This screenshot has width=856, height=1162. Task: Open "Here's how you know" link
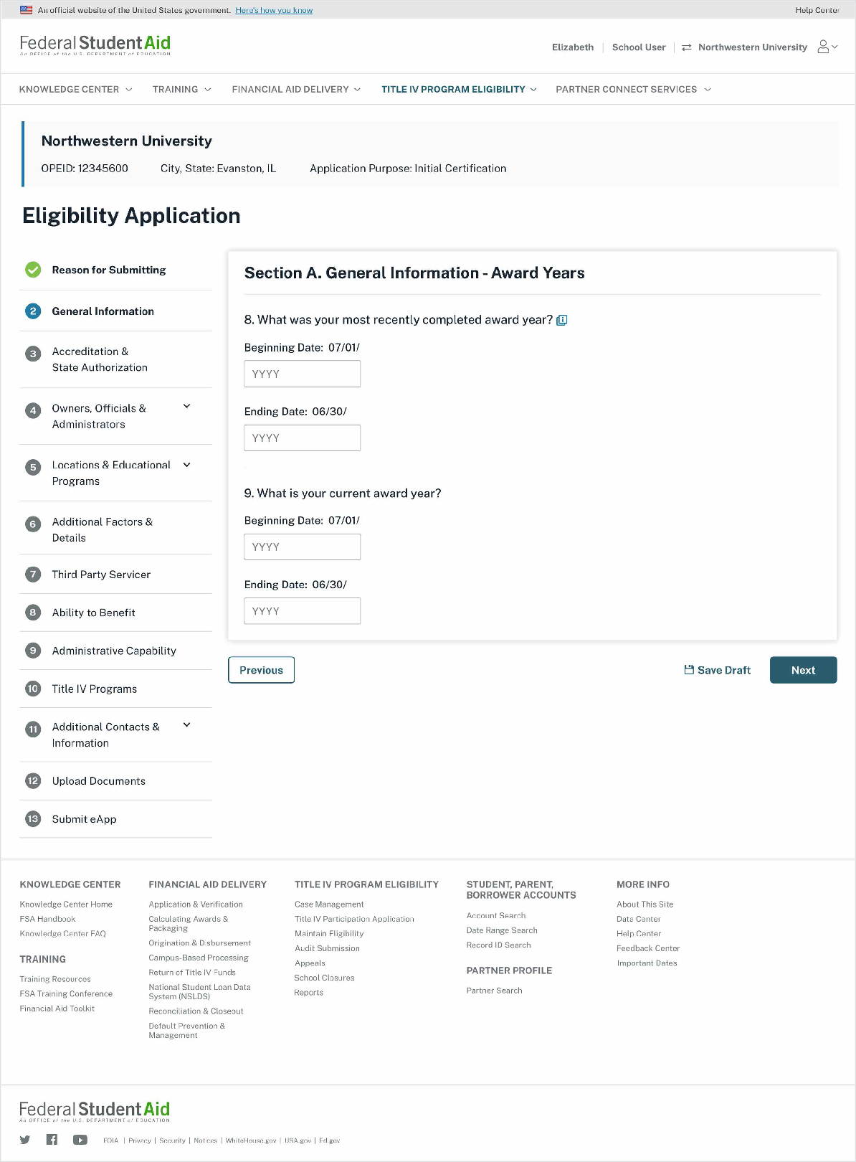click(x=274, y=10)
